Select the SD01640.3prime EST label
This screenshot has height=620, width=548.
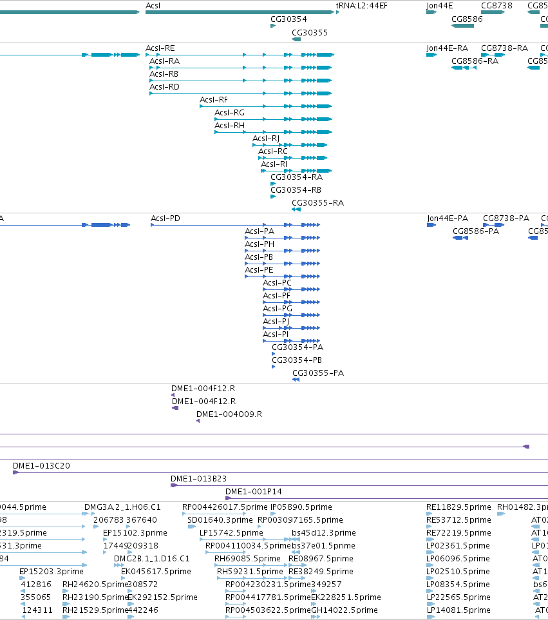220,520
